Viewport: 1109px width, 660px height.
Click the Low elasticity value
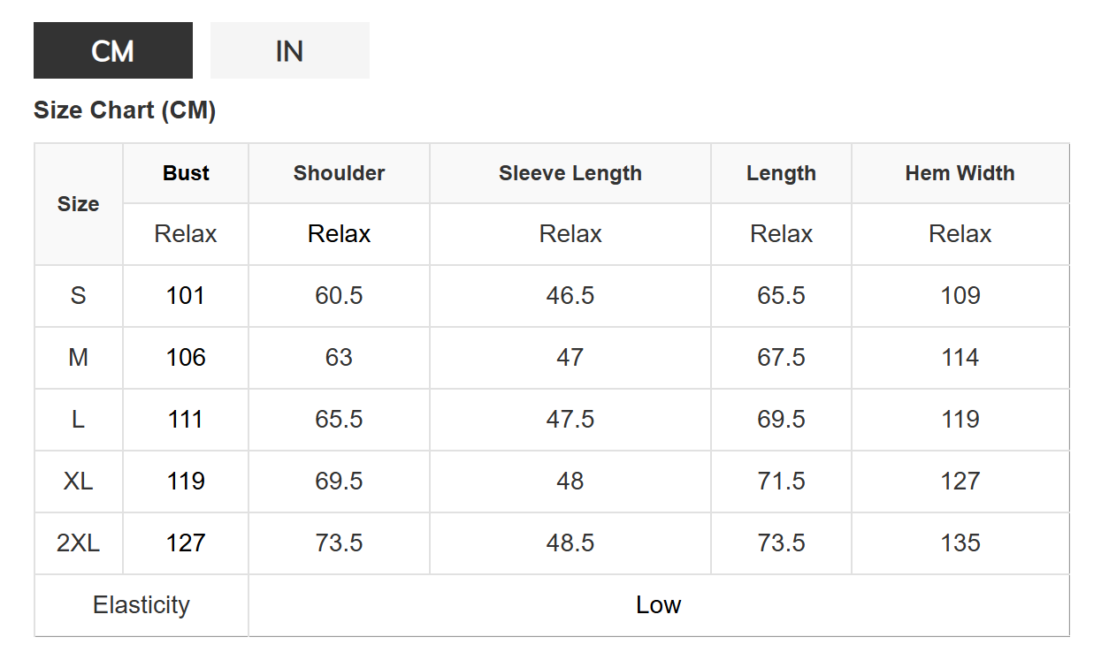click(x=659, y=605)
